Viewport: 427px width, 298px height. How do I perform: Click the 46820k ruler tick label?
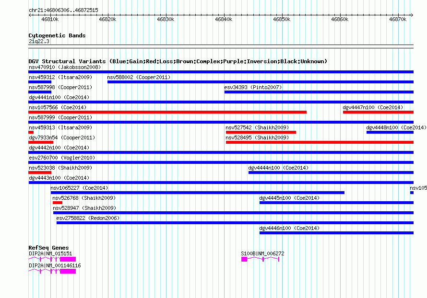pyautogui.click(x=107, y=19)
